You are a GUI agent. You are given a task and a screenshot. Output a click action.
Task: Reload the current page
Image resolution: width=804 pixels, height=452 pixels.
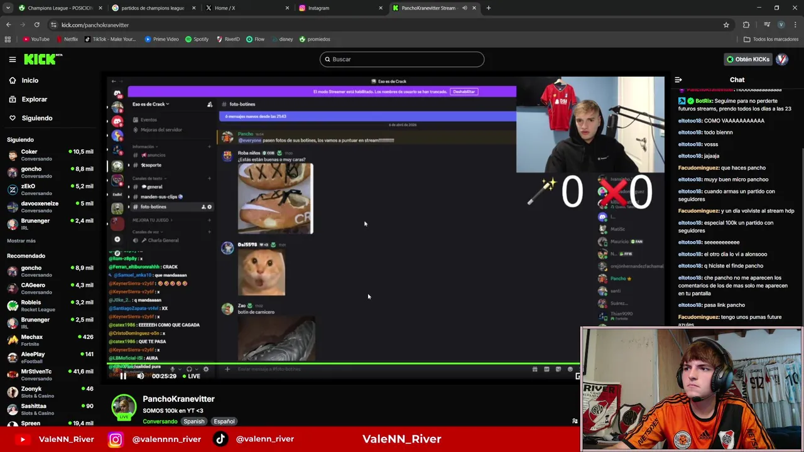point(36,24)
